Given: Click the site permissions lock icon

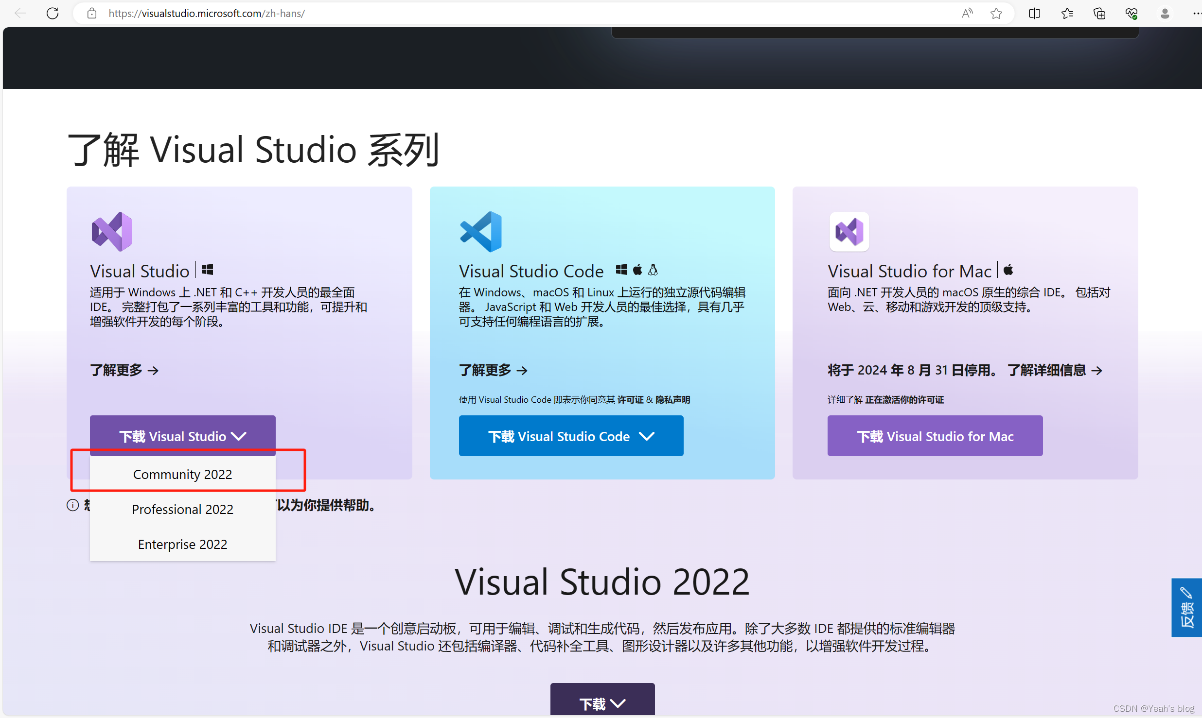Looking at the screenshot, I should point(91,13).
